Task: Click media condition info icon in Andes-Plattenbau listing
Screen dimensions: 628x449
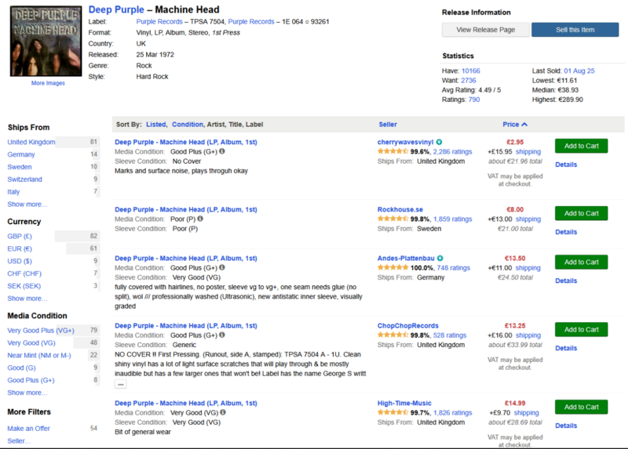Action: pyautogui.click(x=222, y=267)
